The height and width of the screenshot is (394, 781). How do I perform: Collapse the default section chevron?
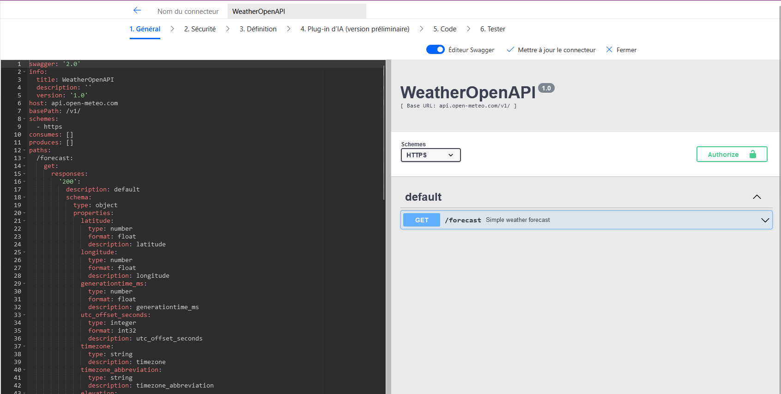tap(757, 197)
